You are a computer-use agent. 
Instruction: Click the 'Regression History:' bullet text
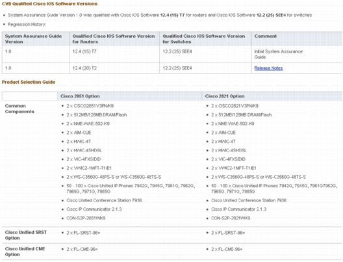[27, 24]
